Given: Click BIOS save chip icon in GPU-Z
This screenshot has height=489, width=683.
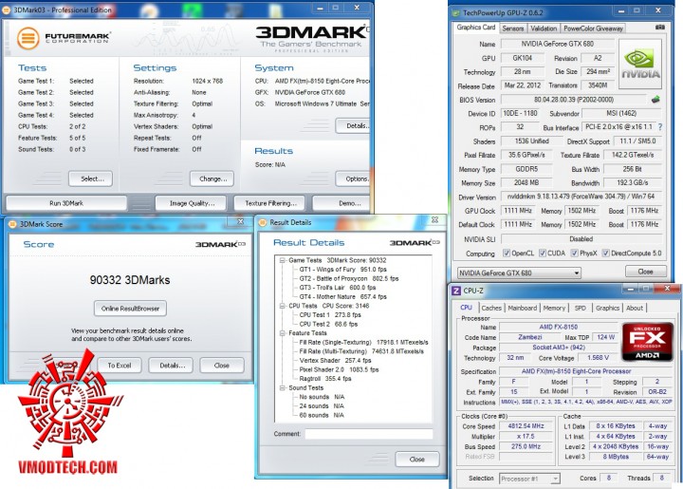Looking at the screenshot, I should (x=655, y=100).
